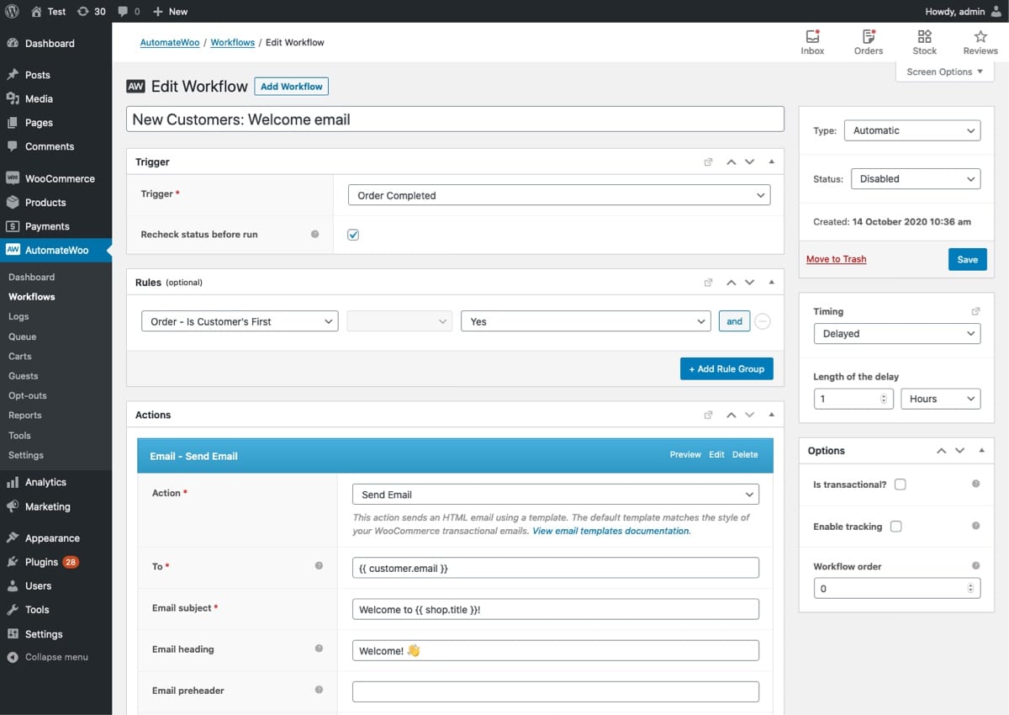This screenshot has height=715, width=1009.
Task: Click the Add Rule Group button
Action: tap(726, 368)
